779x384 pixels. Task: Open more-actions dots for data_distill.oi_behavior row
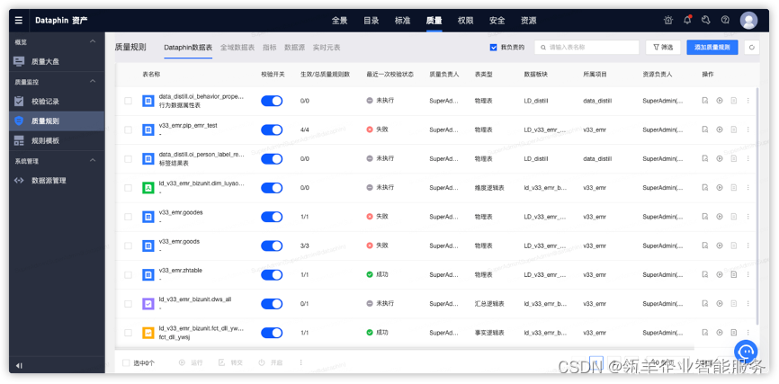(748, 101)
